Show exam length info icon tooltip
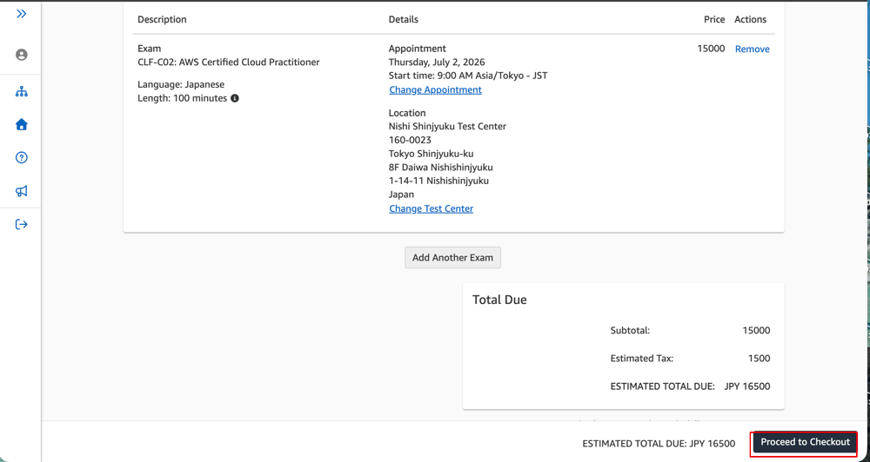Viewport: 870px width, 462px height. [235, 98]
